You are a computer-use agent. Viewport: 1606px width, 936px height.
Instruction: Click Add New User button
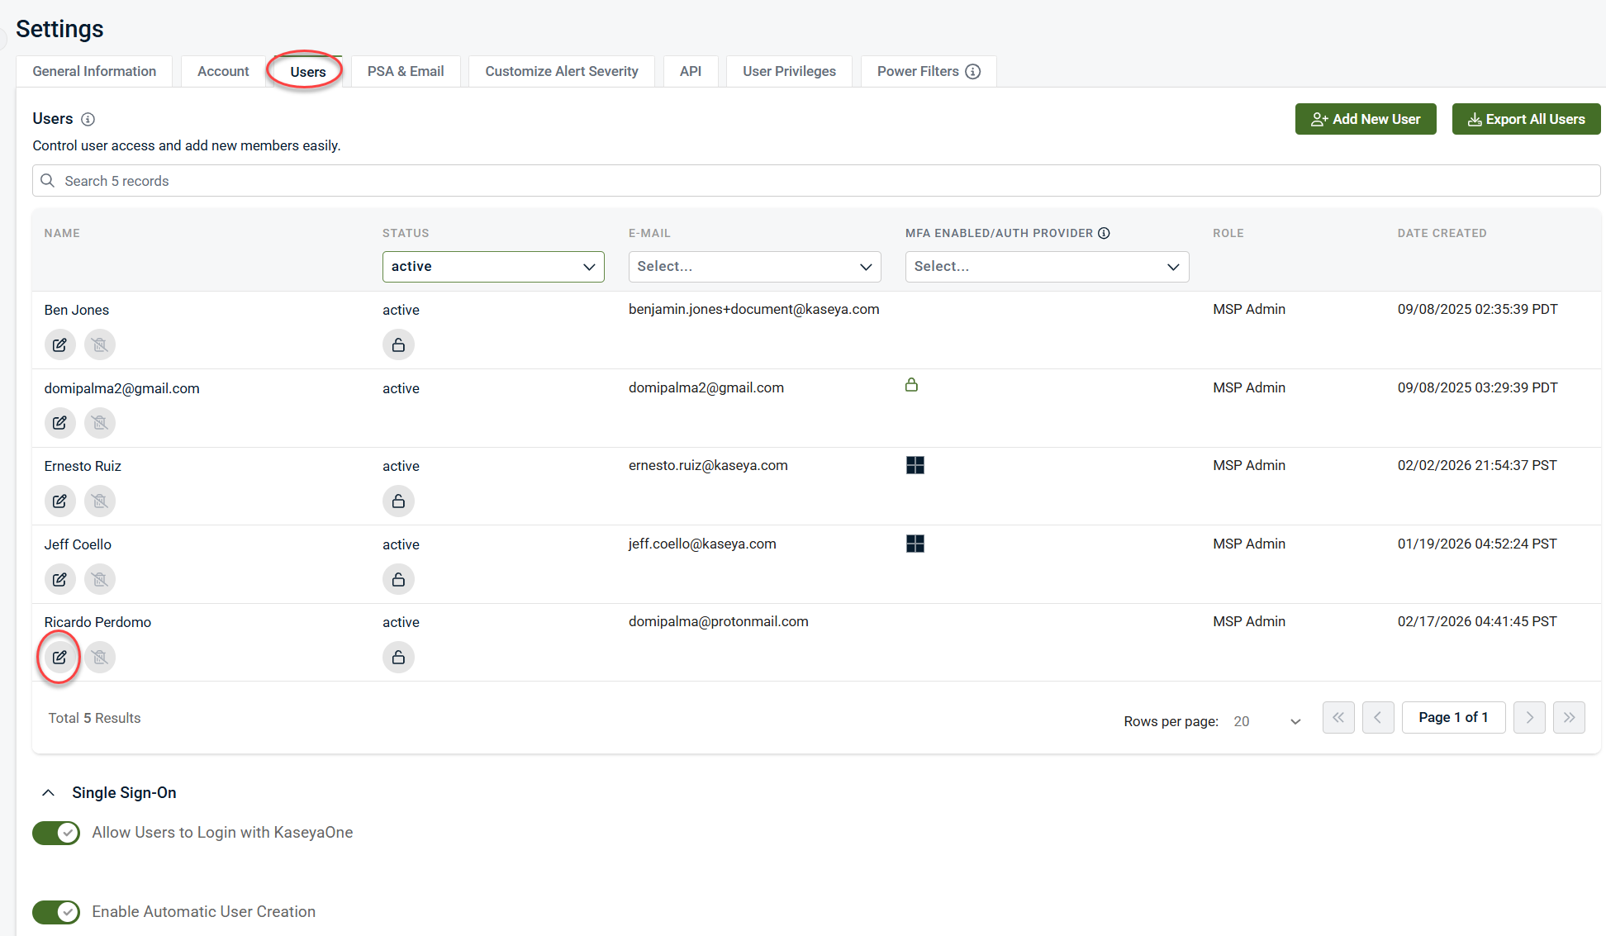pyautogui.click(x=1366, y=119)
